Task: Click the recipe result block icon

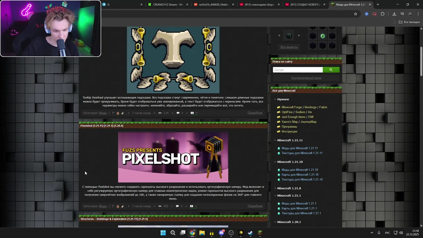Action: pyautogui.click(x=289, y=36)
